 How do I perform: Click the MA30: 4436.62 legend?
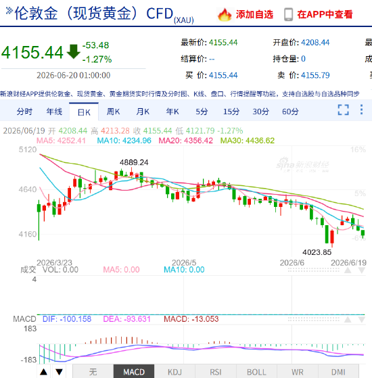[248, 141]
